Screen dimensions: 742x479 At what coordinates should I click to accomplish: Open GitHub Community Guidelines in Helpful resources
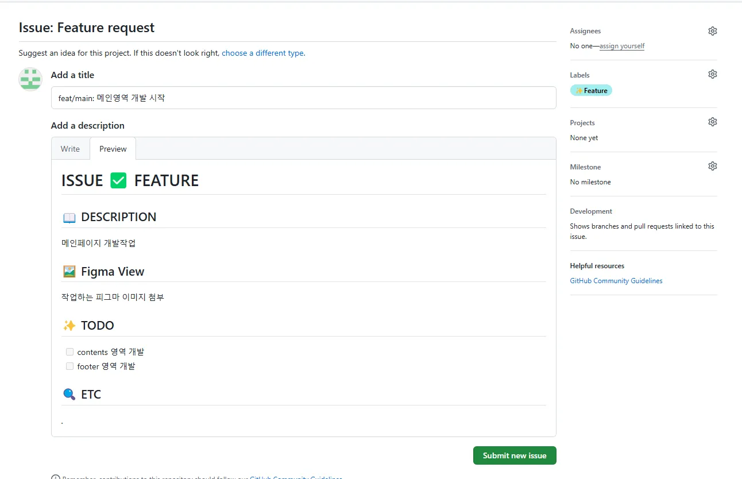[616, 281]
